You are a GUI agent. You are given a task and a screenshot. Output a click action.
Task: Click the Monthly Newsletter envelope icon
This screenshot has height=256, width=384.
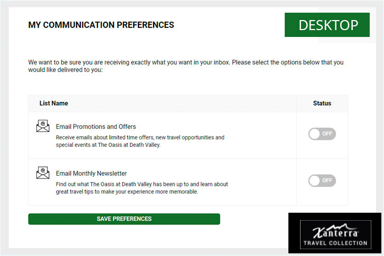point(43,173)
